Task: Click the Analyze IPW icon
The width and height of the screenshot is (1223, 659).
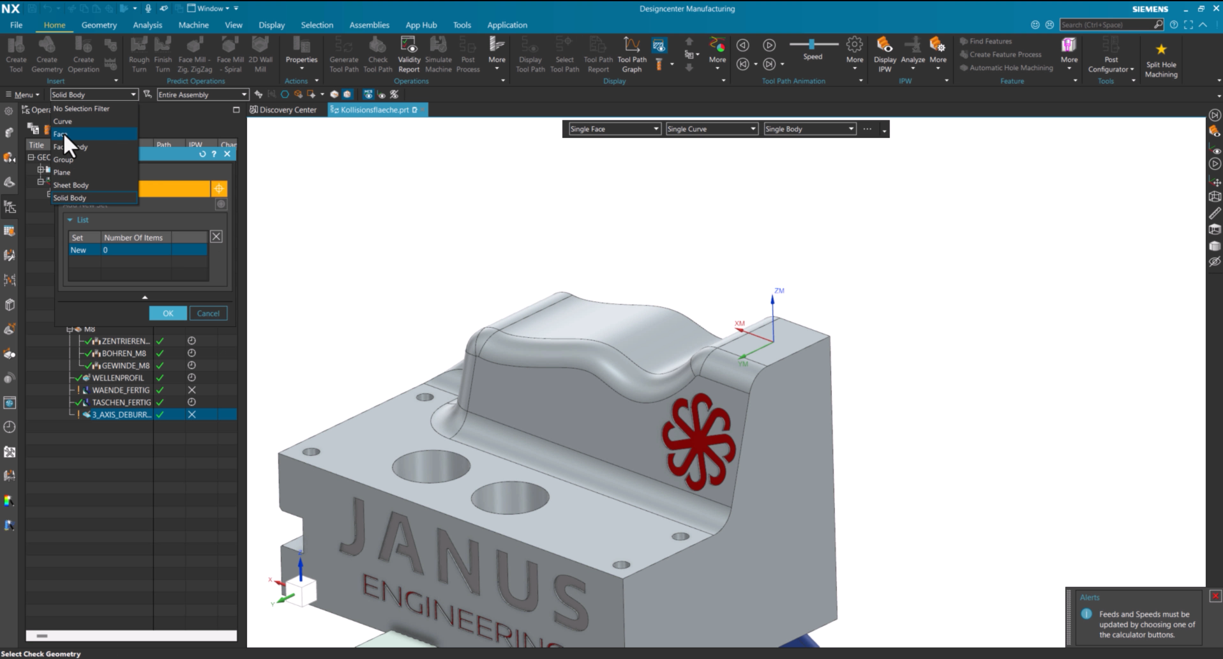Action: coord(913,54)
